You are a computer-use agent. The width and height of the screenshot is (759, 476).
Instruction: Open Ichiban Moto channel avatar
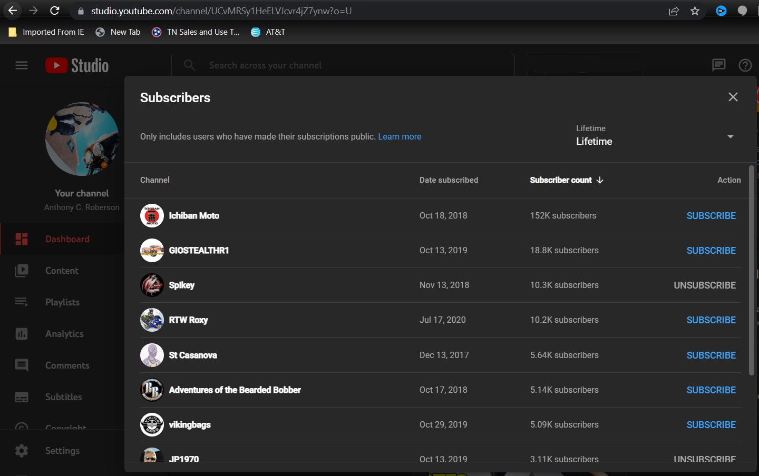click(x=152, y=216)
